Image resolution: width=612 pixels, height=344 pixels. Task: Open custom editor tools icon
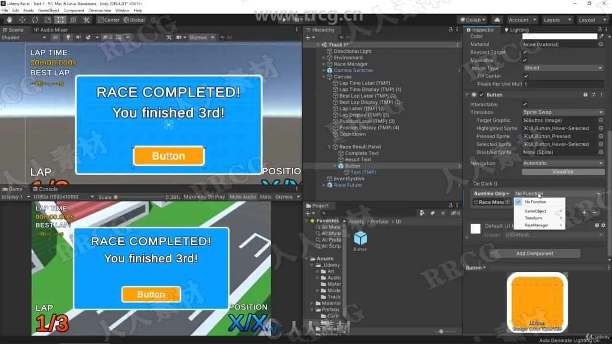[87, 20]
